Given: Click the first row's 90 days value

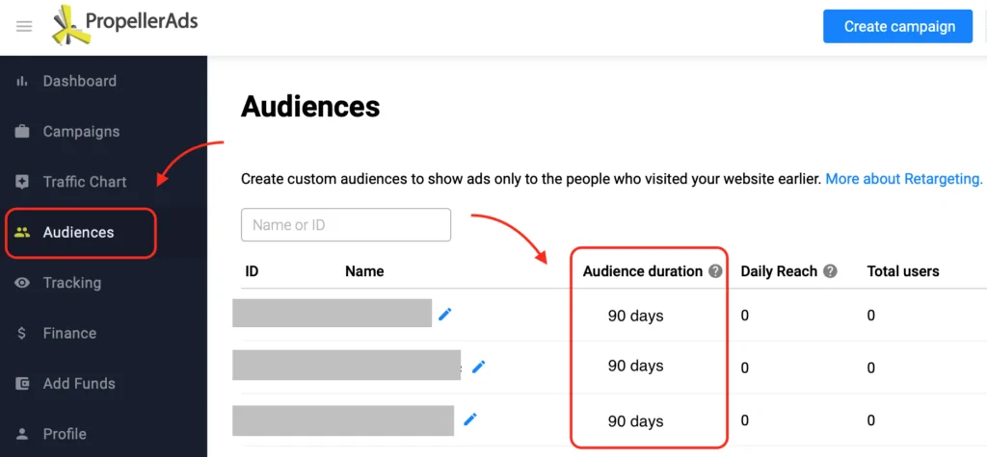Looking at the screenshot, I should click(636, 316).
